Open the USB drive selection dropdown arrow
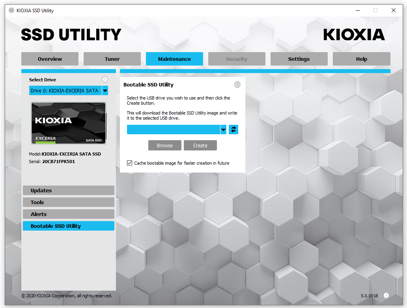407x308 pixels. click(223, 130)
